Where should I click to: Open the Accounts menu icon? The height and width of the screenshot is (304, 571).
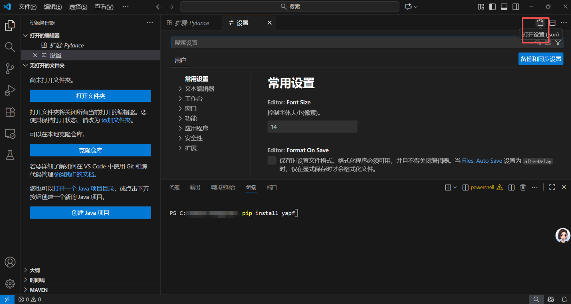click(10, 262)
